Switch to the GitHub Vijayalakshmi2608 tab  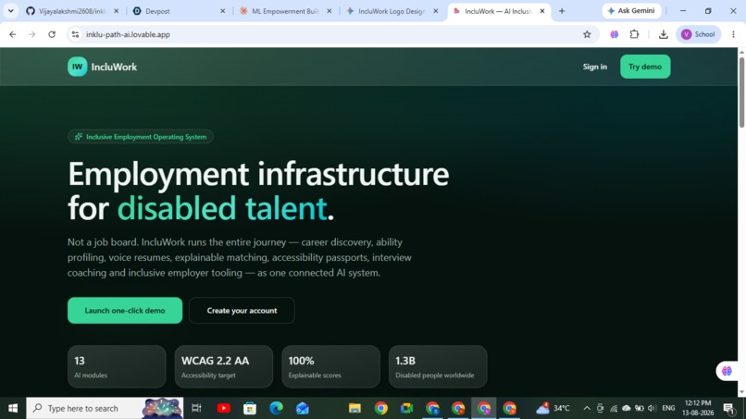pos(71,11)
